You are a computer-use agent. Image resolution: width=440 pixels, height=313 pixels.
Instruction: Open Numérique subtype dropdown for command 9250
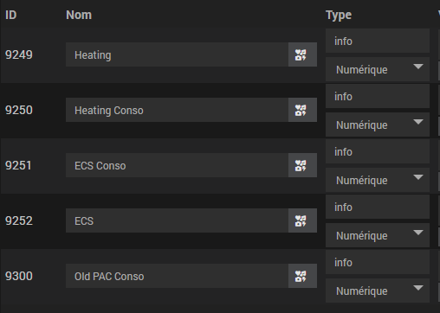(378, 125)
